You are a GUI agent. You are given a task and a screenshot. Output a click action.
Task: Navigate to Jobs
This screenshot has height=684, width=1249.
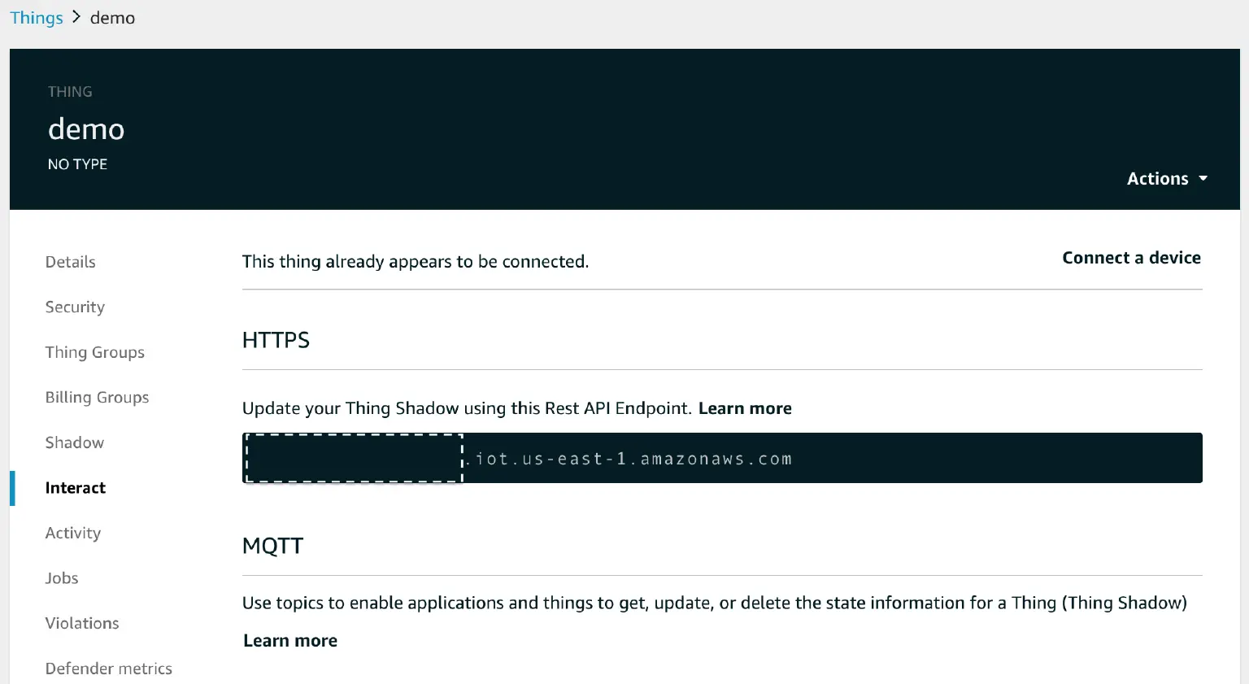(x=62, y=577)
